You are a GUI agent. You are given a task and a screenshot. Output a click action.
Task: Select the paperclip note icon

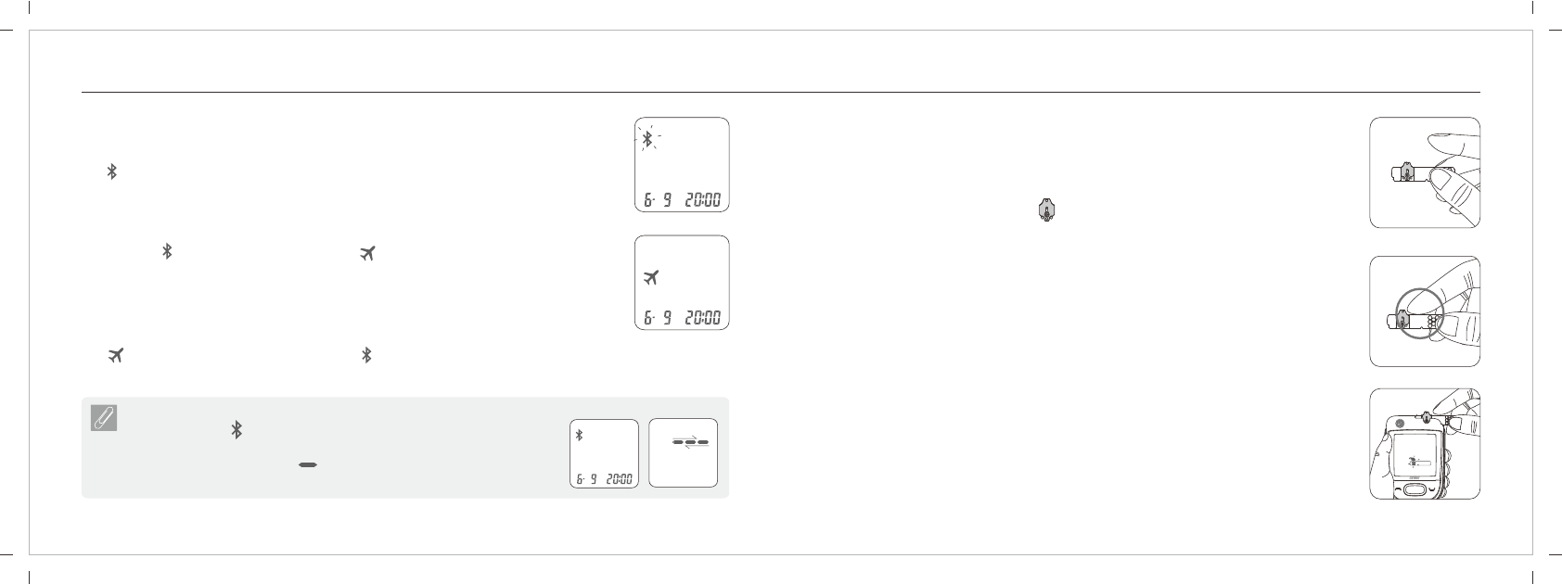coord(102,420)
